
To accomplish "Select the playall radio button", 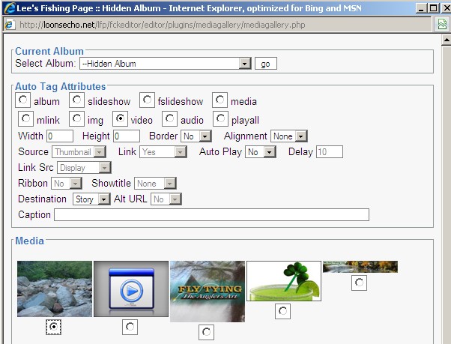I will point(221,119).
